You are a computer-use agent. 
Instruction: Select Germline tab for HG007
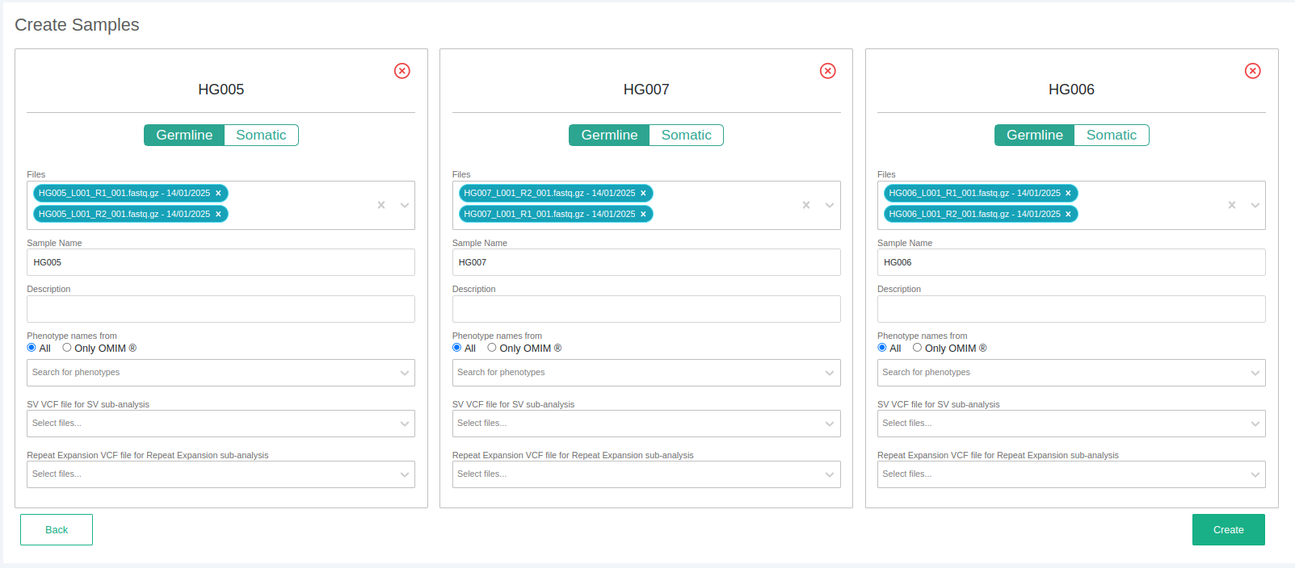click(609, 136)
